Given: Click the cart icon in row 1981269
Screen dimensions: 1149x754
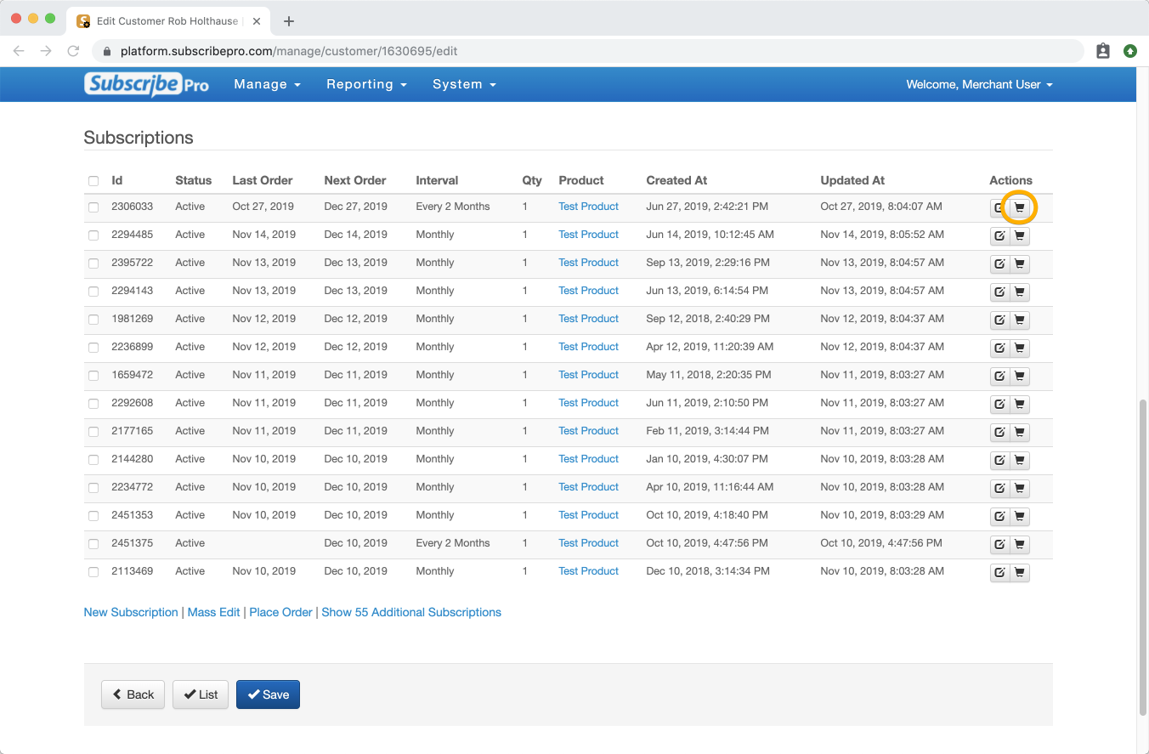Looking at the screenshot, I should 1020,320.
